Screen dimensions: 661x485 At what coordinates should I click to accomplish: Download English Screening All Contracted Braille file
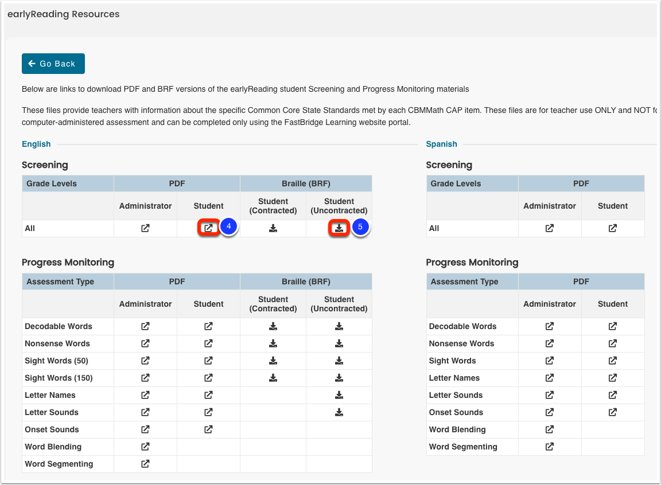pos(273,228)
